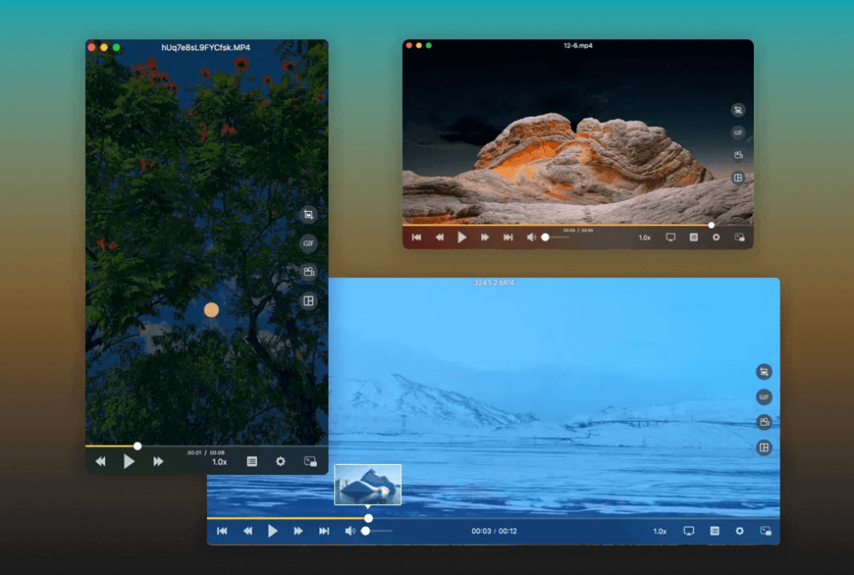
Task: Skip to previous track in 12-6.mp4 window
Action: click(417, 237)
